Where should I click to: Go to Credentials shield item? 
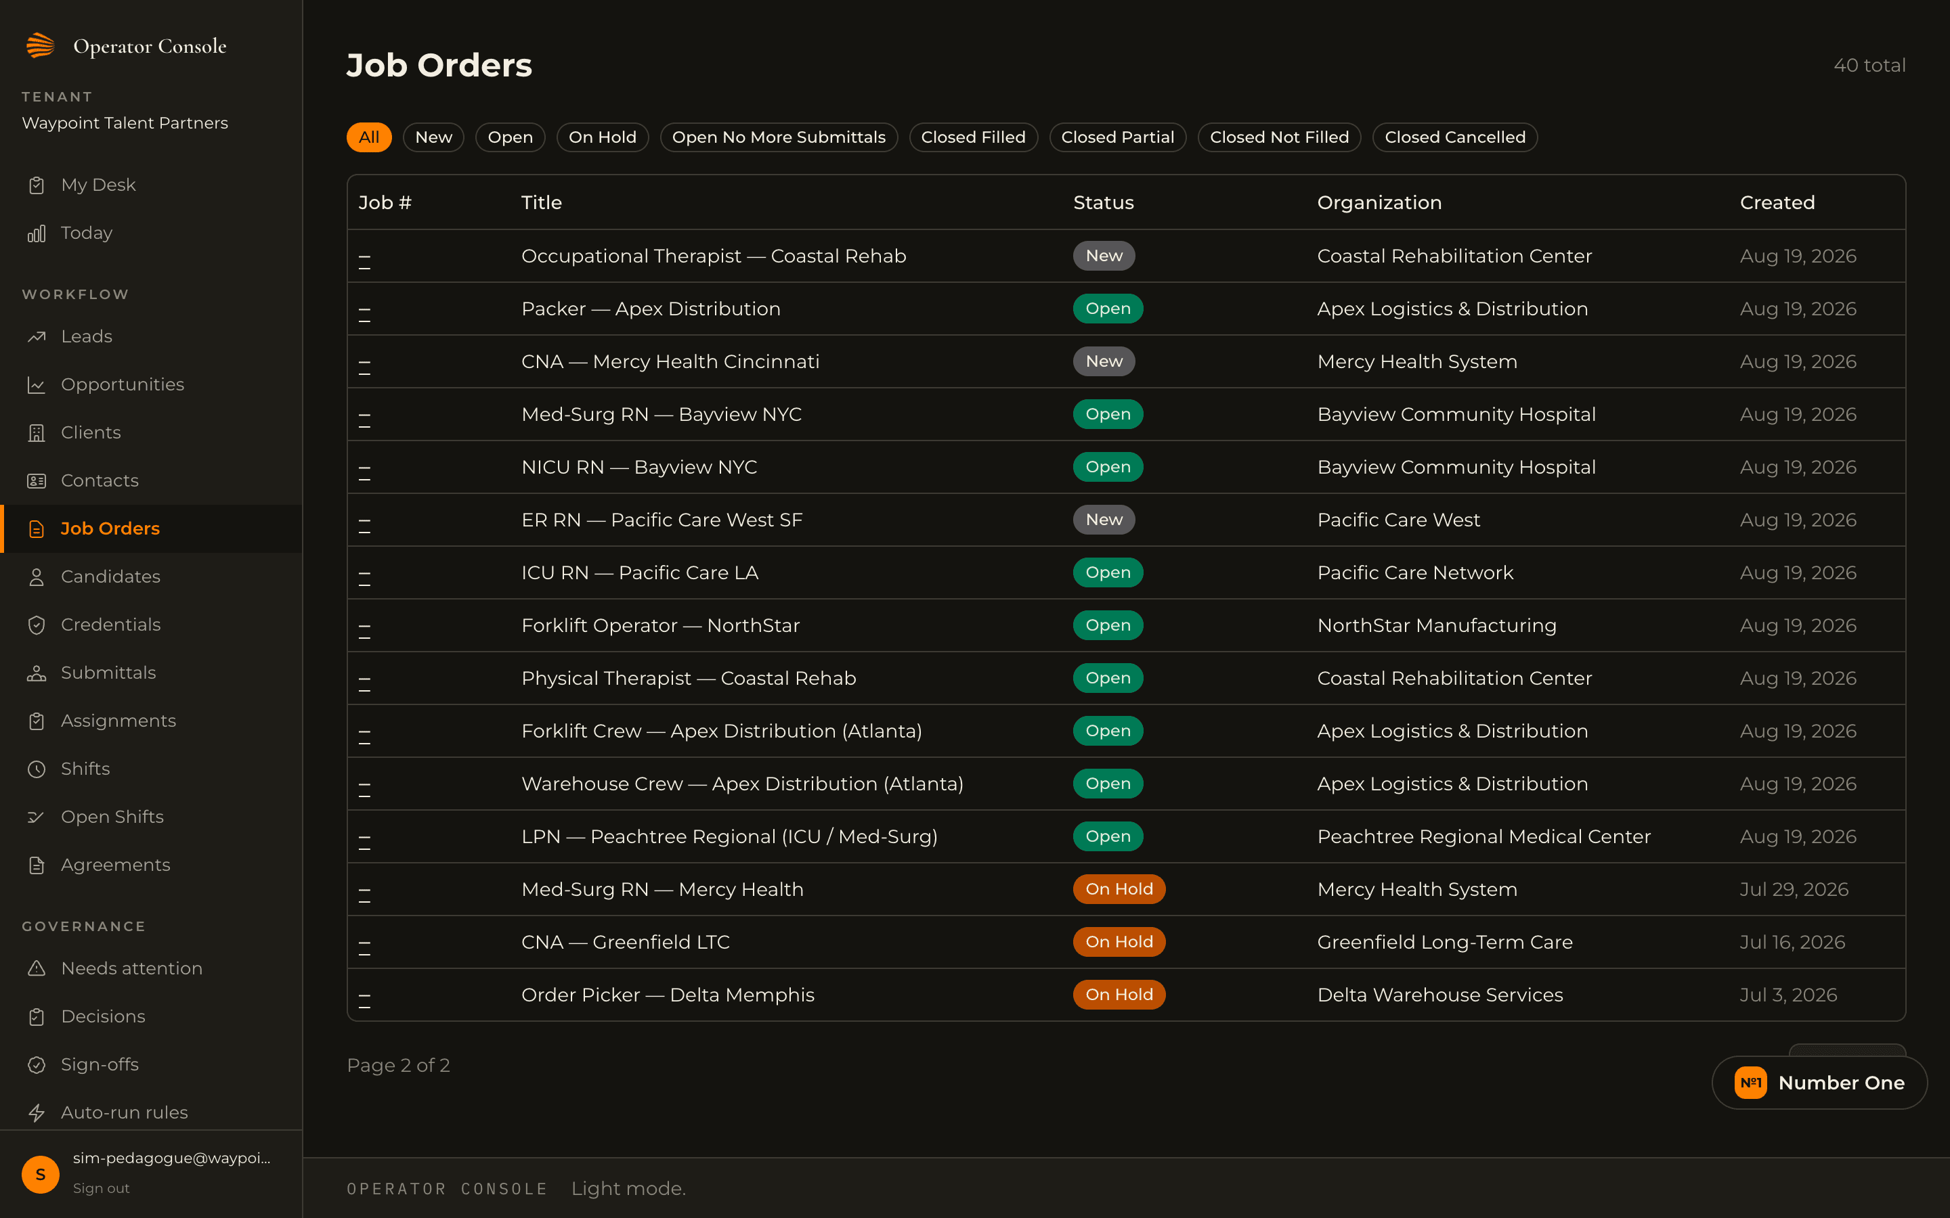151,625
